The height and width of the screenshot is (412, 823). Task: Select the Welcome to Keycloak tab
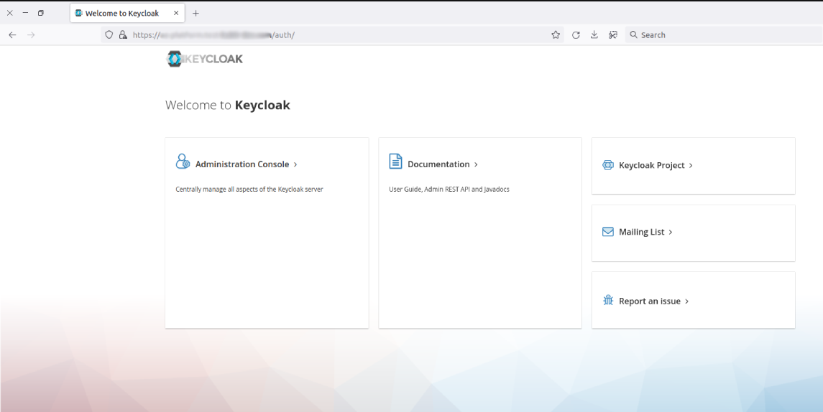tap(127, 13)
